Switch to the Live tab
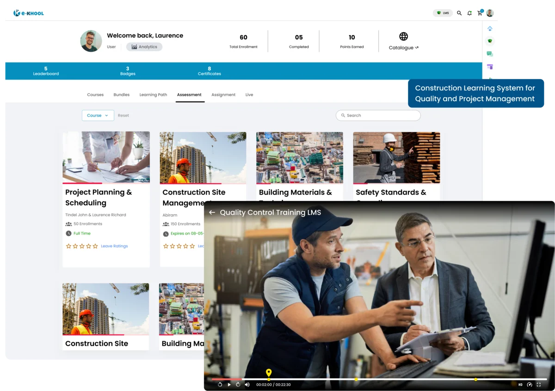555x391 pixels. pos(249,95)
